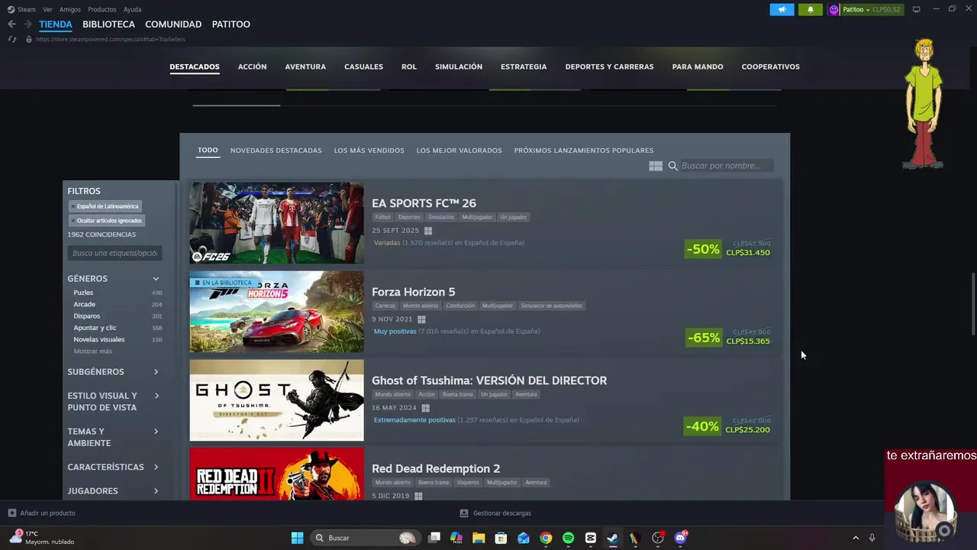Show hidden system tray icons

[x=856, y=538]
